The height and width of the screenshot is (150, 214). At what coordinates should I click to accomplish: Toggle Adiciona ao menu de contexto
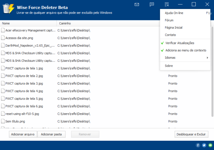[x=185, y=50]
